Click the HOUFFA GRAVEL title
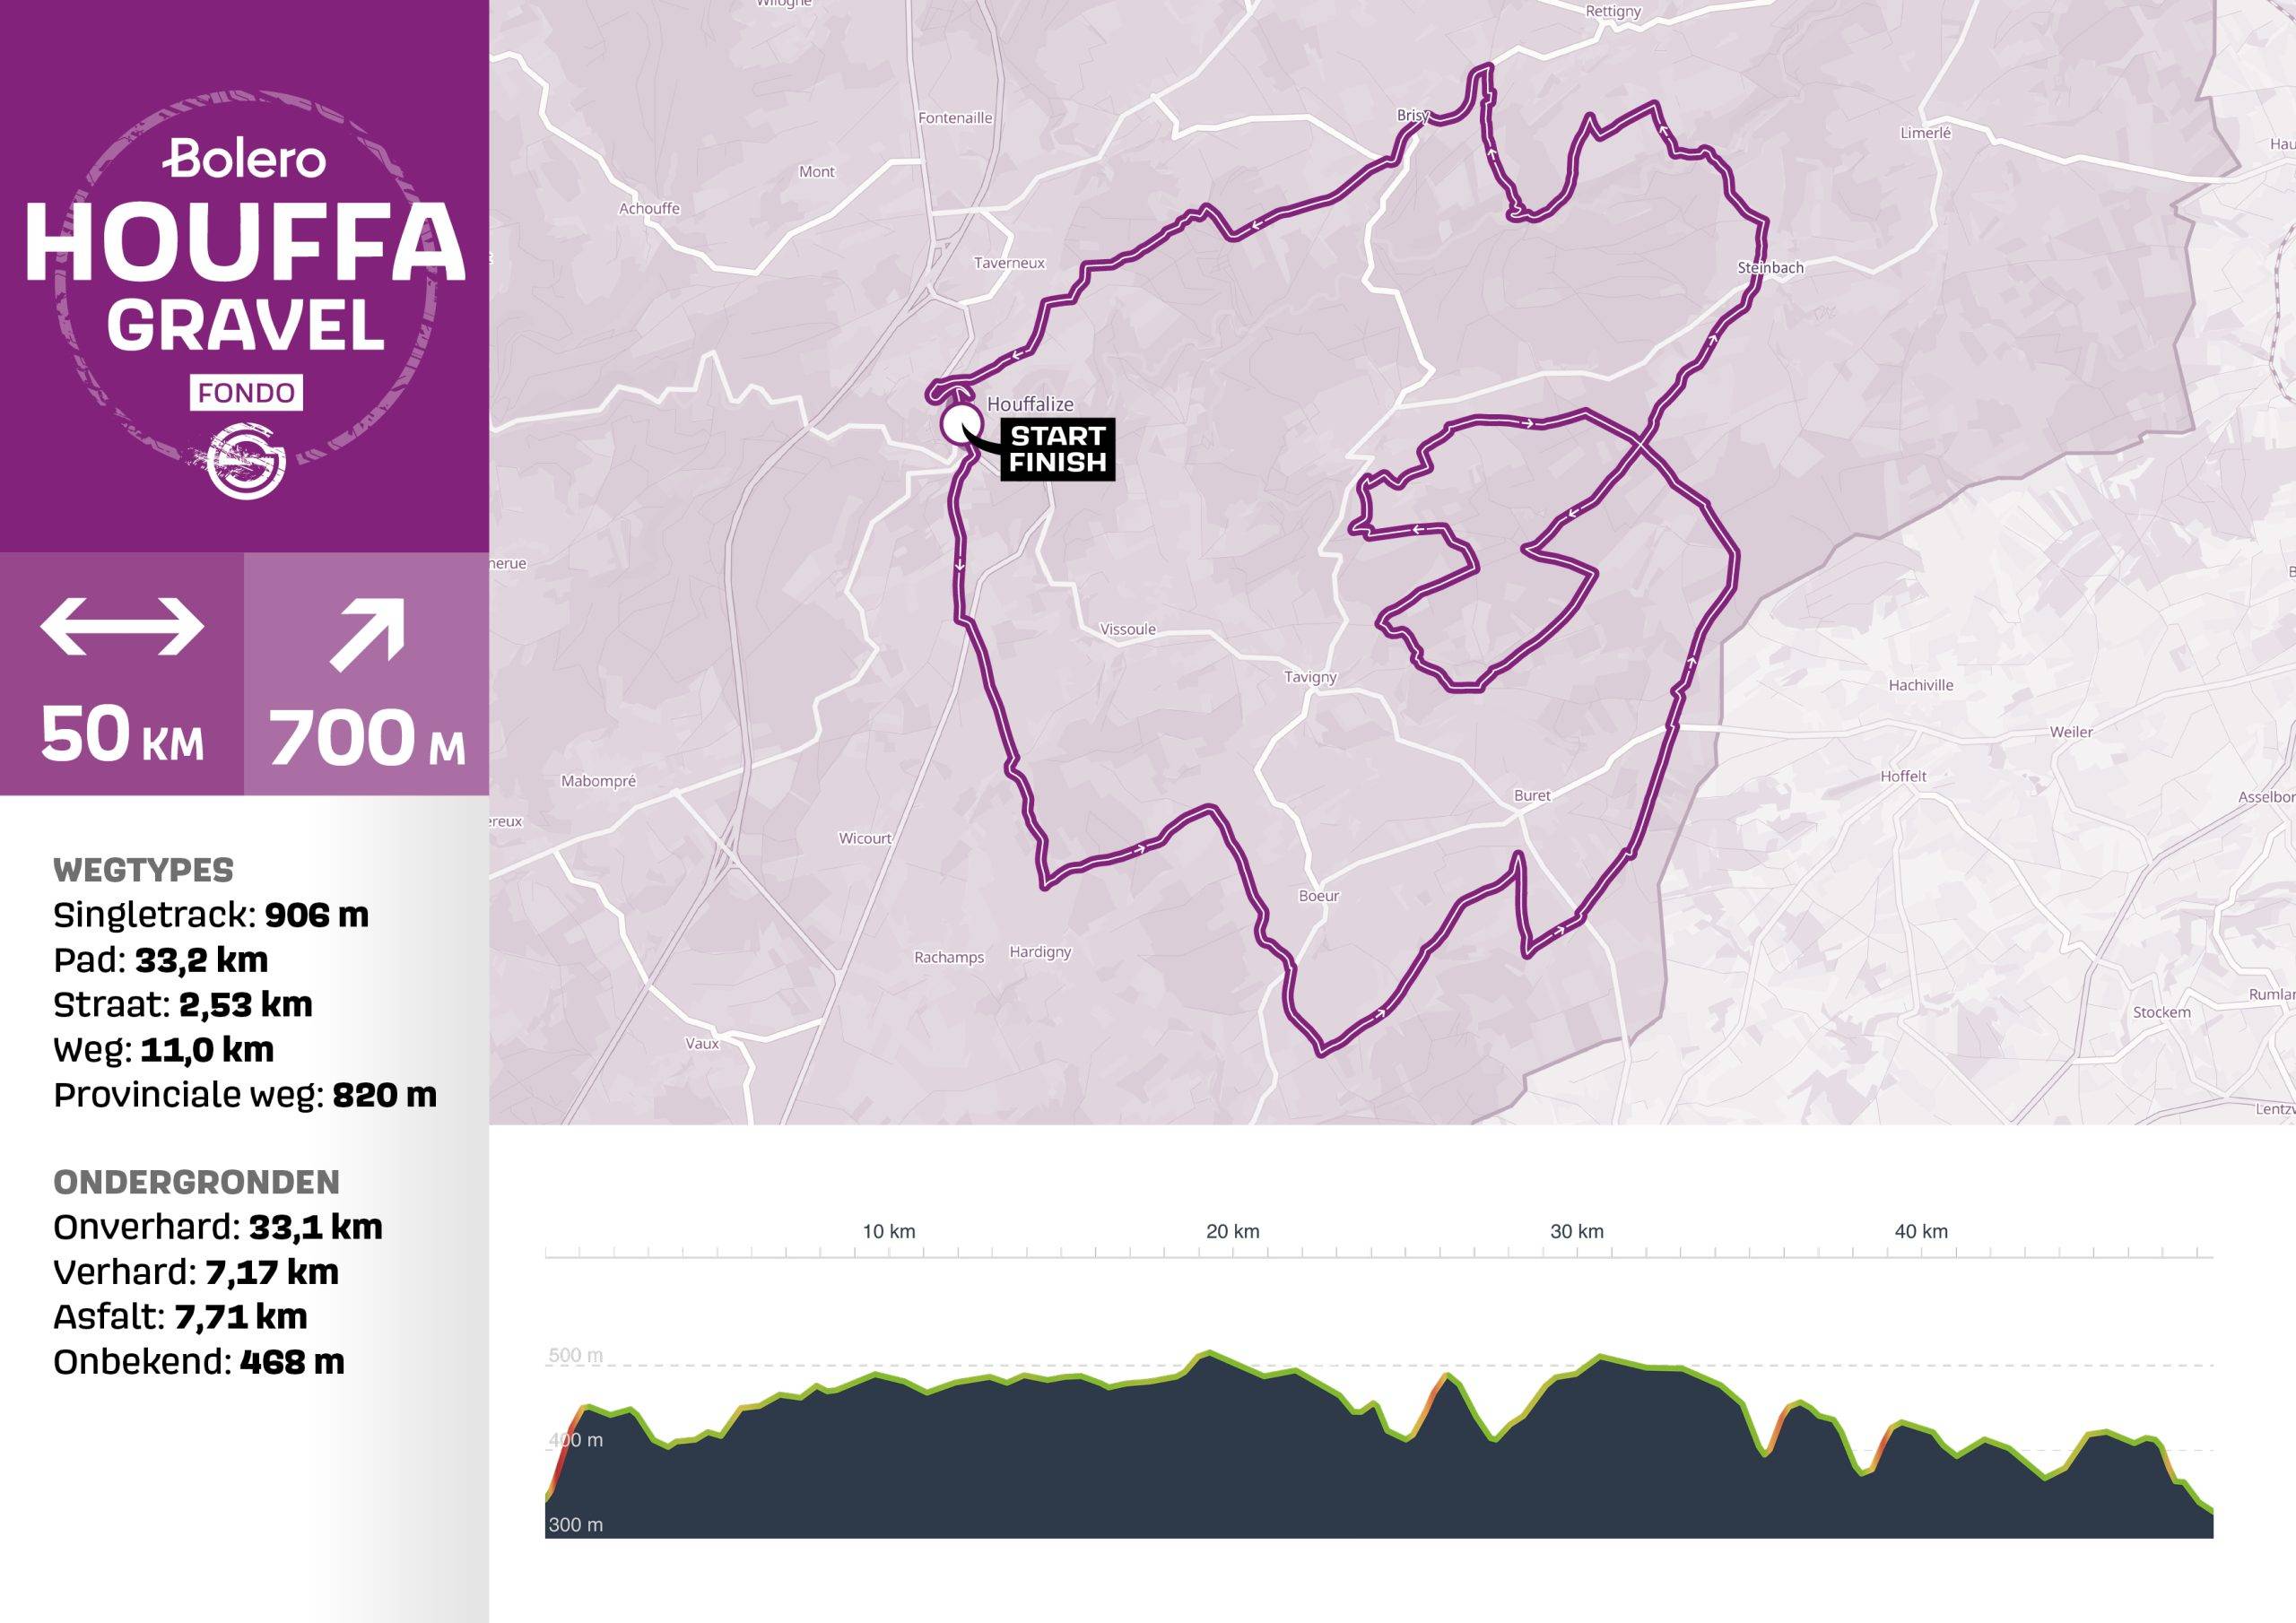Viewport: 2296px width, 1623px height. [245, 277]
